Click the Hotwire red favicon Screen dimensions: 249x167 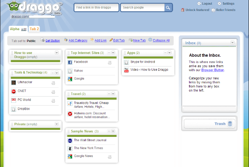pos(70,114)
